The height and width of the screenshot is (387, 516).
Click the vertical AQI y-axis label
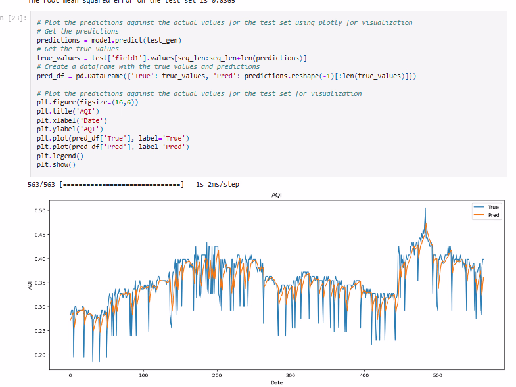coord(30,285)
